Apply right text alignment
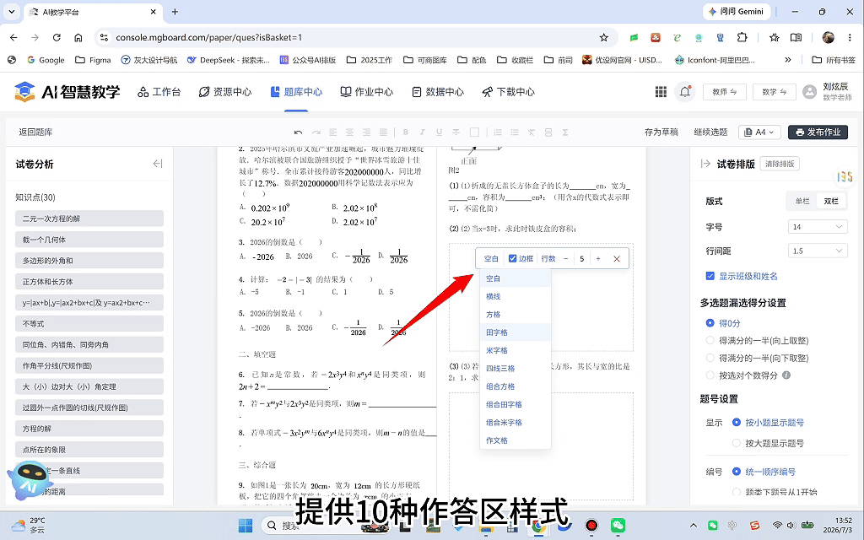 (x=366, y=132)
